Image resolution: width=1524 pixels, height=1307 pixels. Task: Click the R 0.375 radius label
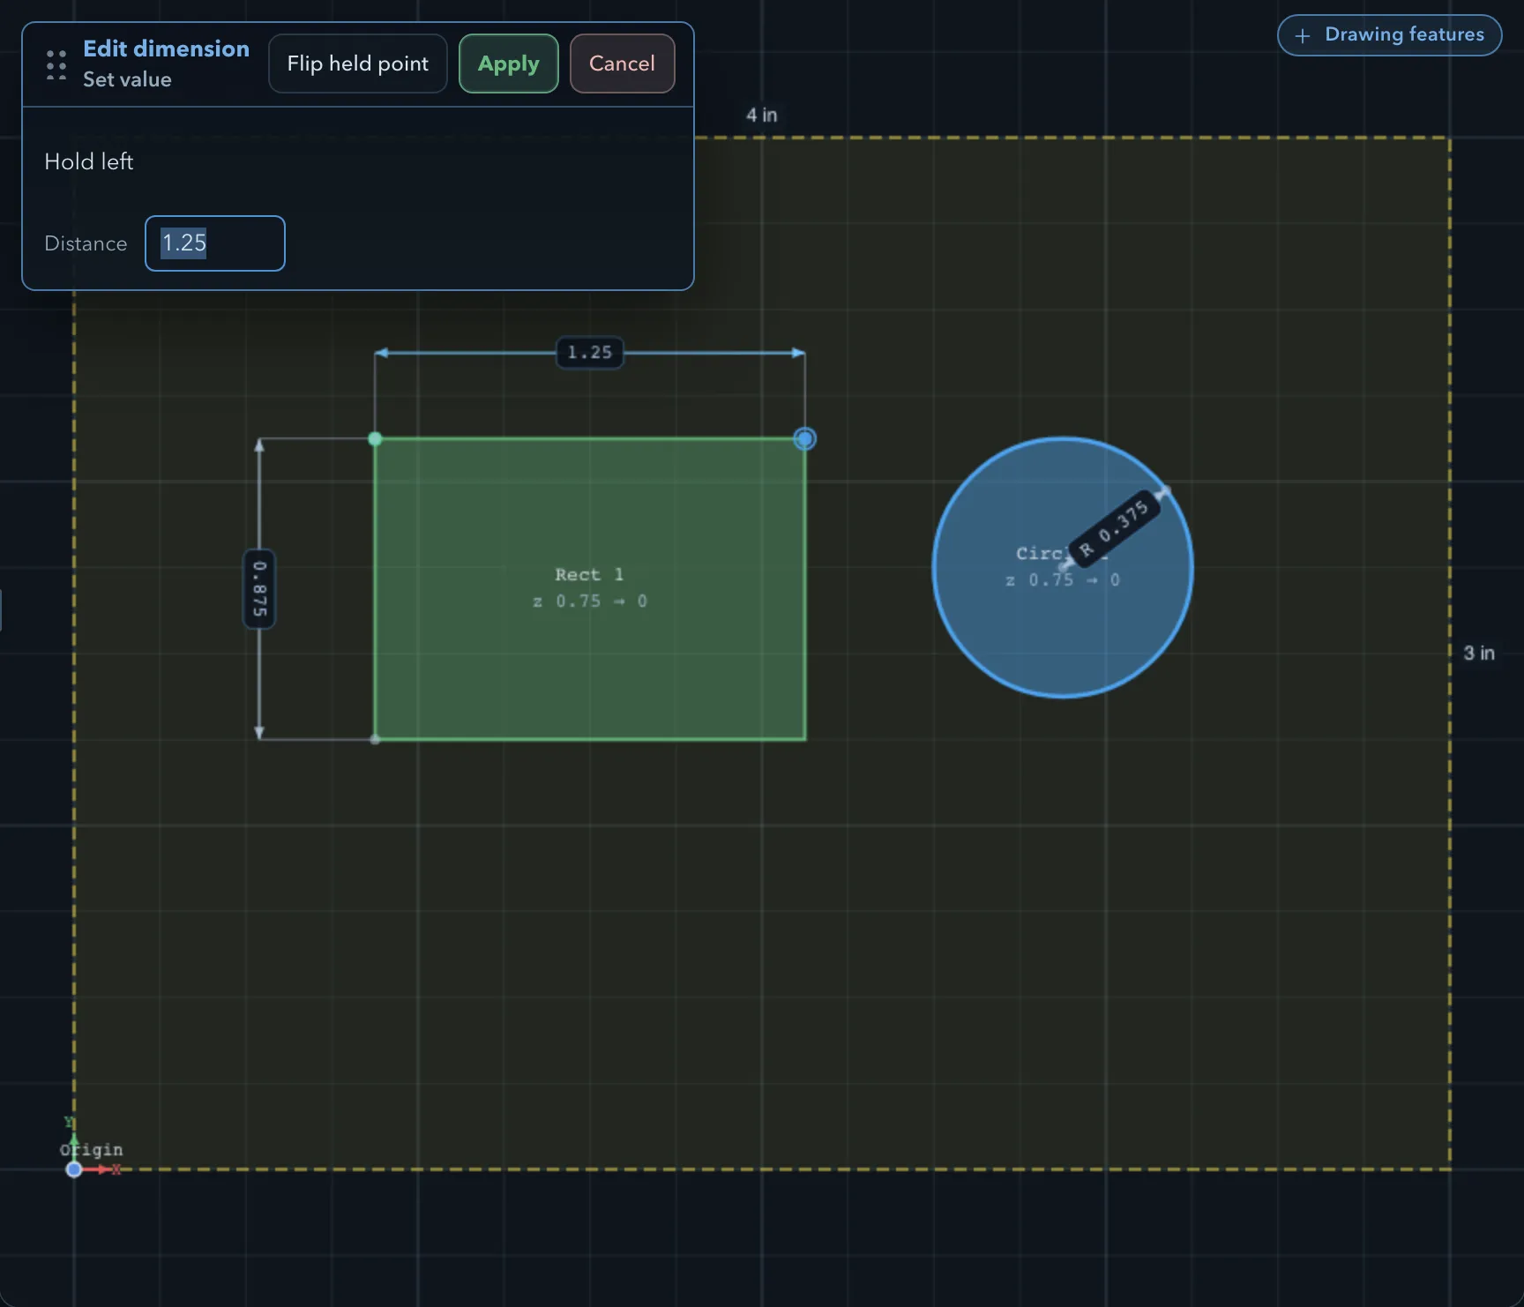[1115, 527]
